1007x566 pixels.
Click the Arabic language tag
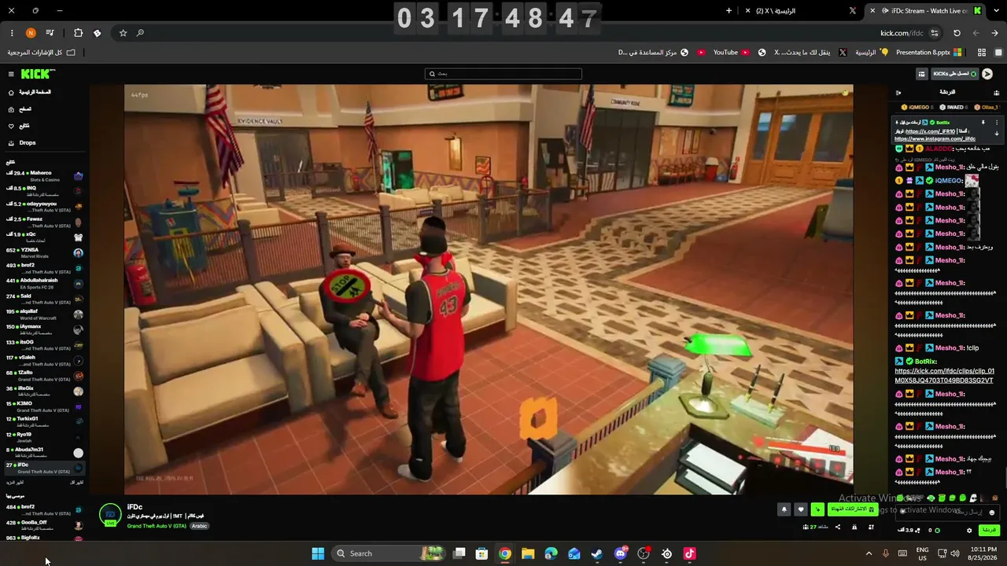(199, 526)
